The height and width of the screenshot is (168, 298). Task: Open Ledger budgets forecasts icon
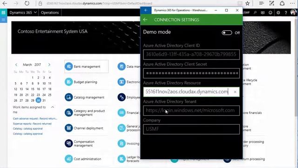[122, 159]
